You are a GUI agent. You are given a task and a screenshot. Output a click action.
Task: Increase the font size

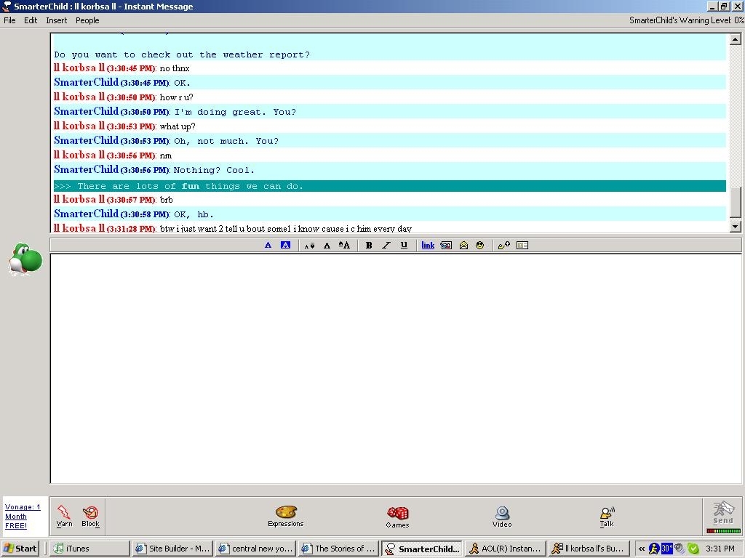(x=344, y=246)
